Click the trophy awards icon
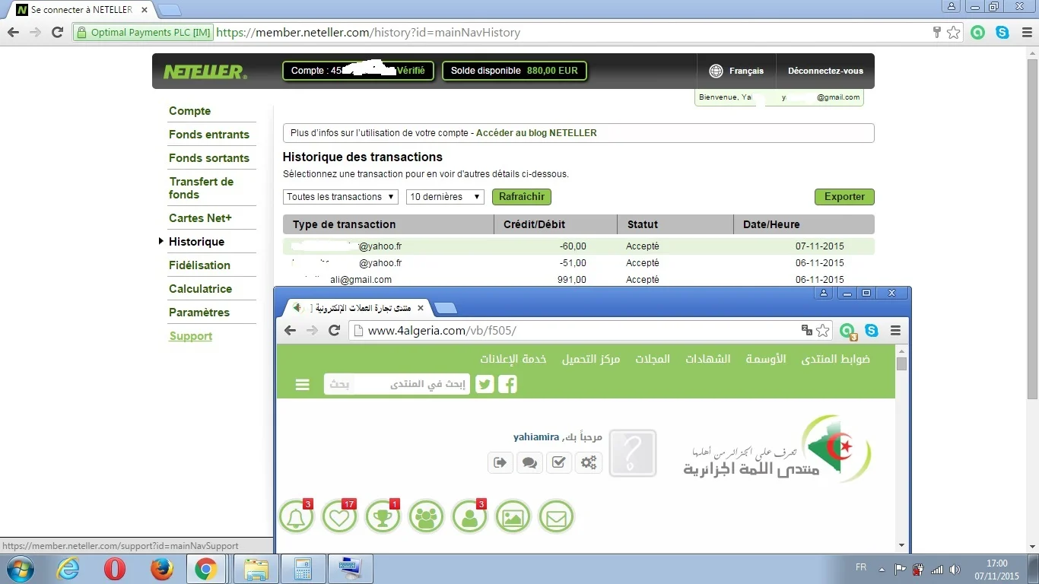Viewport: 1039px width, 584px height. click(x=383, y=518)
